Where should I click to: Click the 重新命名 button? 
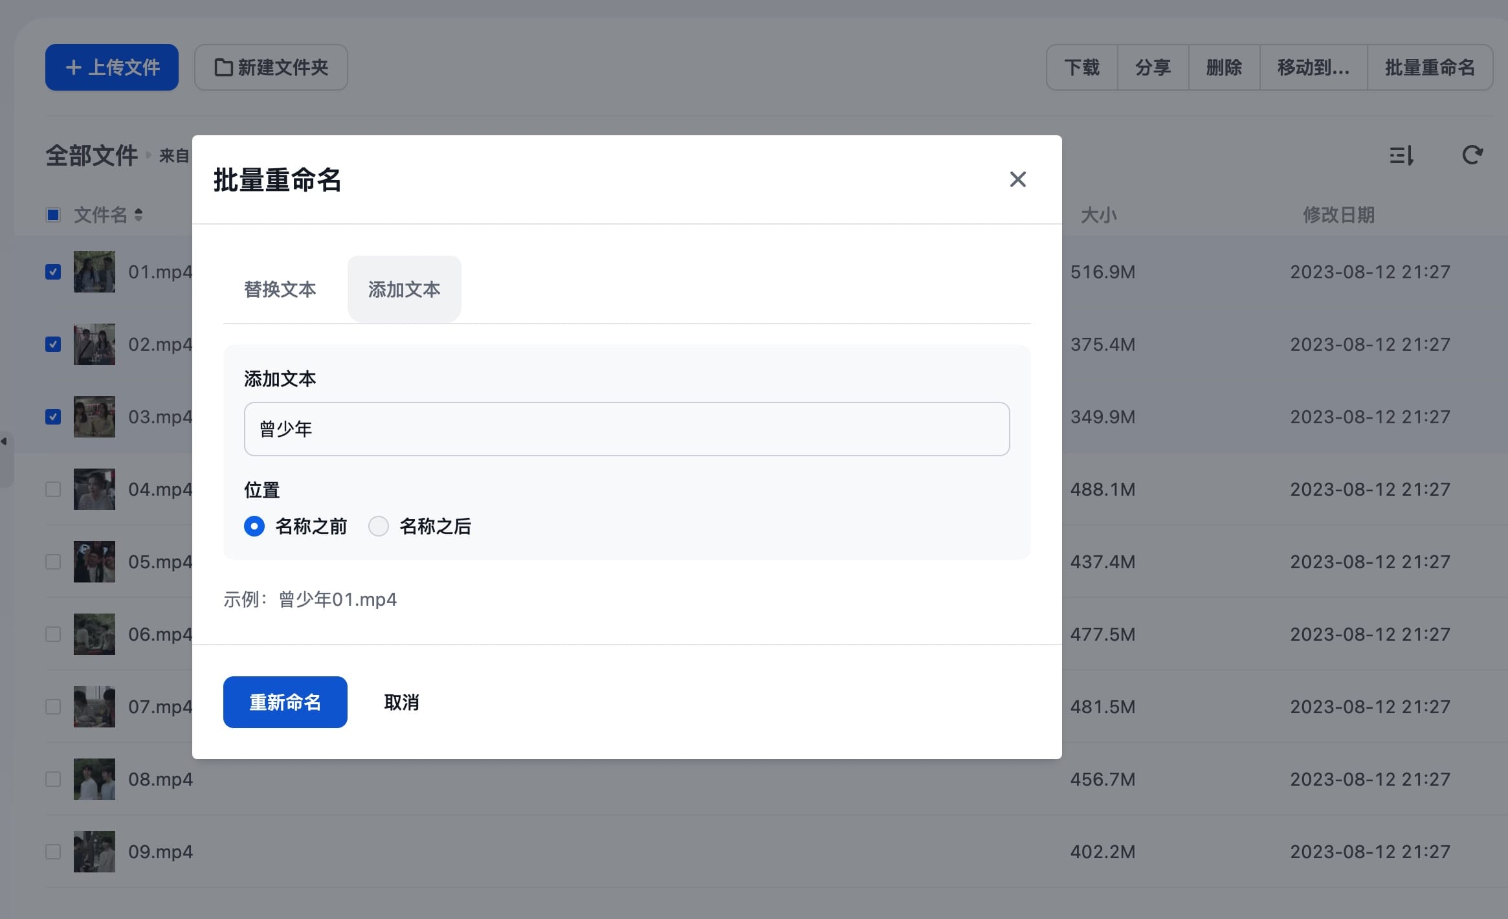(x=285, y=702)
